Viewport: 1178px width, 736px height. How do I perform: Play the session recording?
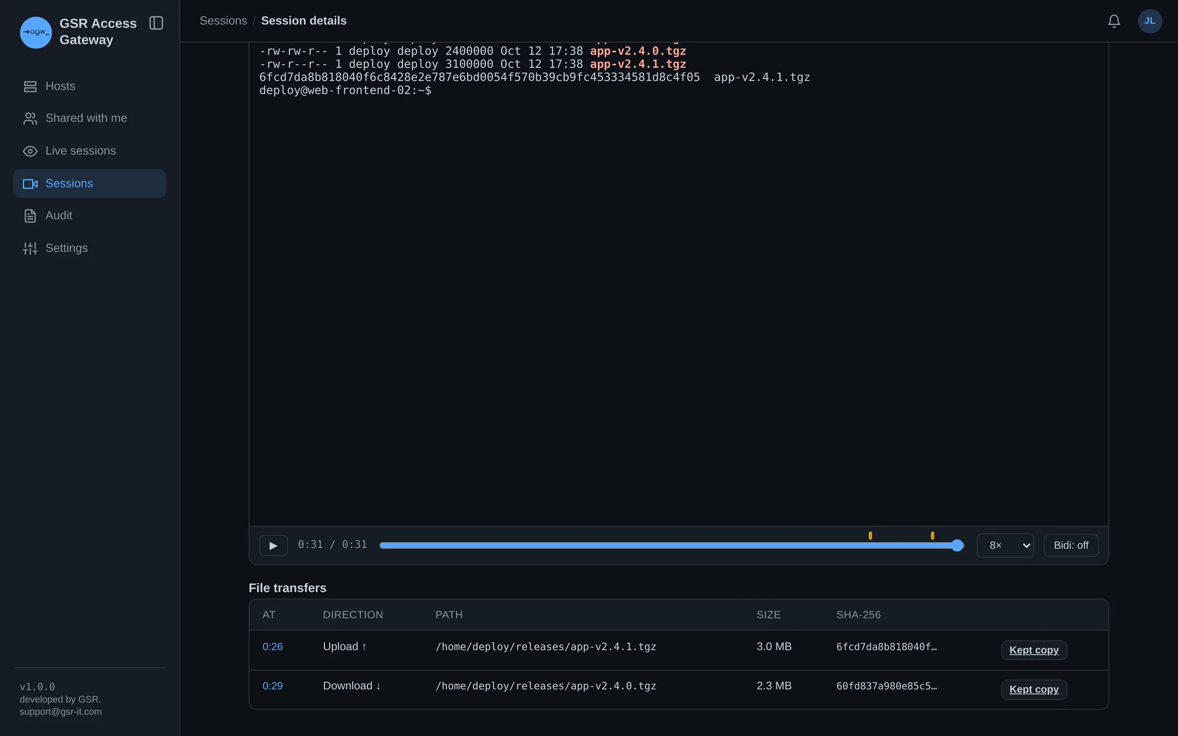273,545
